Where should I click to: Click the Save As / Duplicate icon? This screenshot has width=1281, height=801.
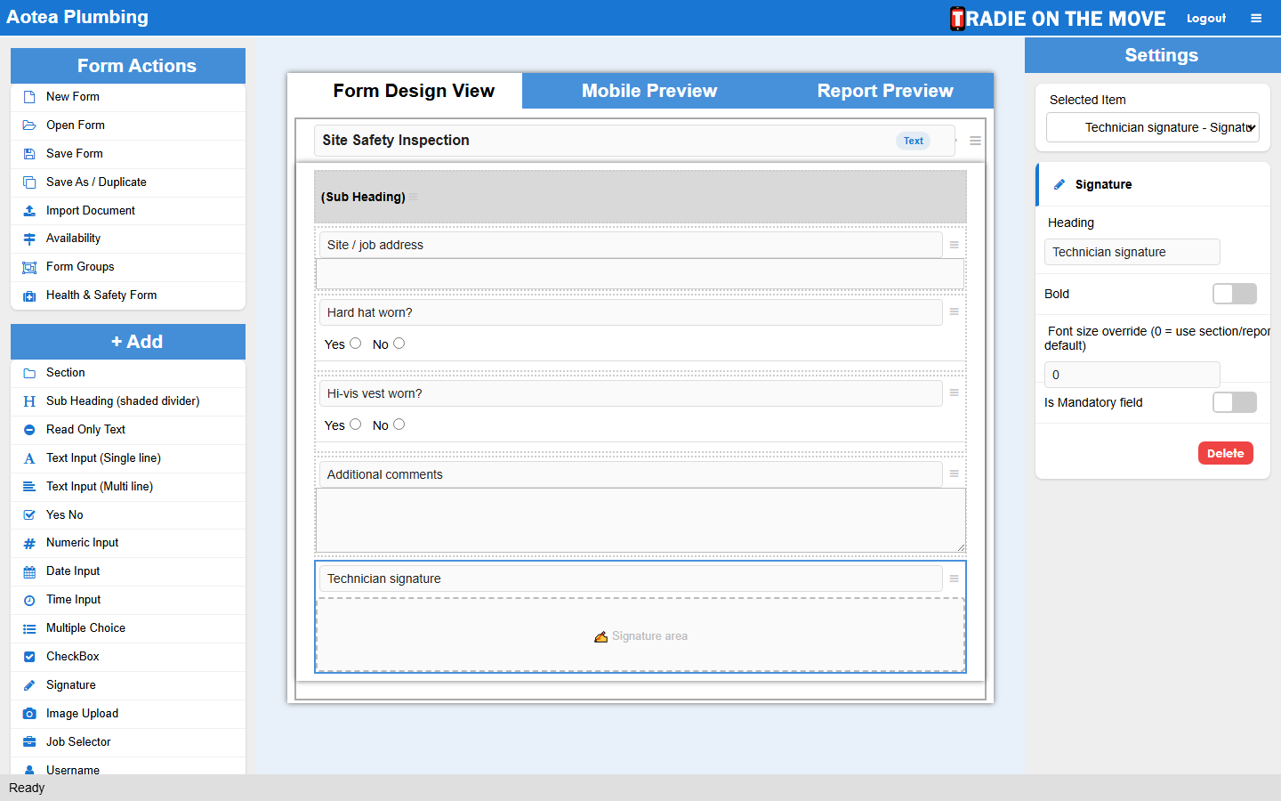tap(29, 182)
